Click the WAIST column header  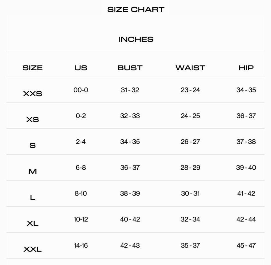tap(190, 68)
